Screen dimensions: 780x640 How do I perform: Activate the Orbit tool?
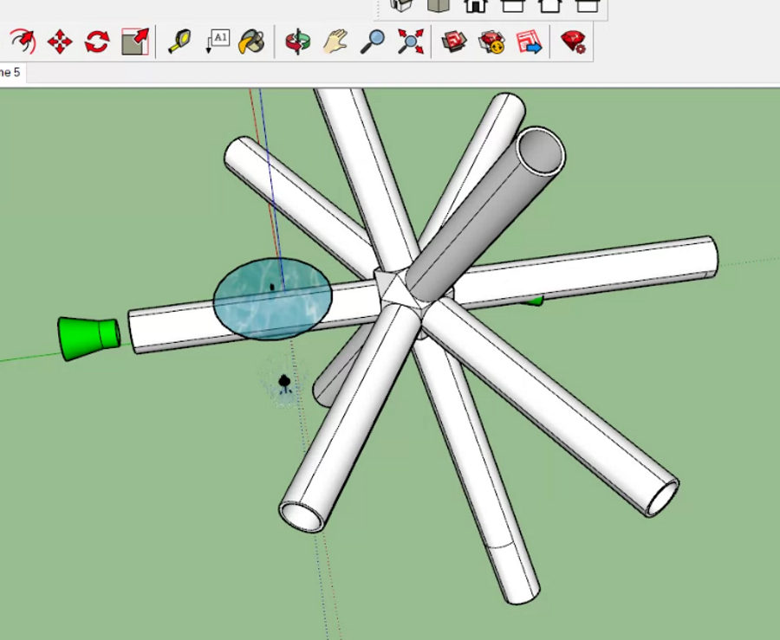point(297,42)
